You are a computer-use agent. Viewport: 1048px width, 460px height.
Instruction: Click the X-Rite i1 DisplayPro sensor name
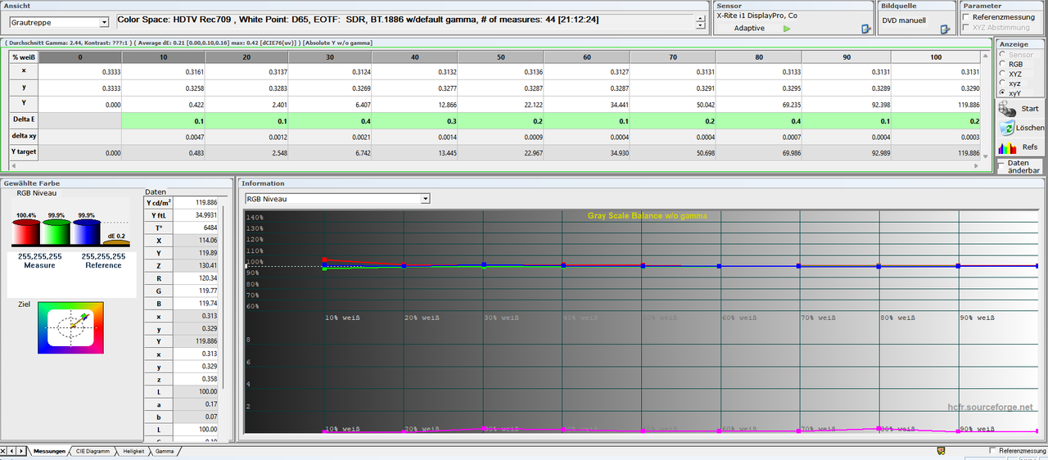(757, 15)
